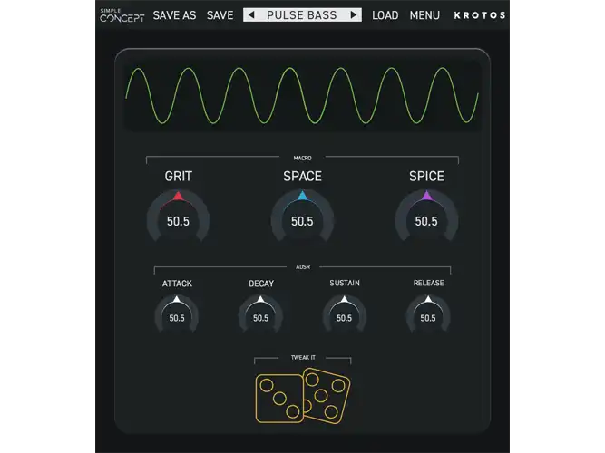Open the Pulse Bass preset selector
Viewport: 605px width, 453px height.
pyautogui.click(x=302, y=15)
